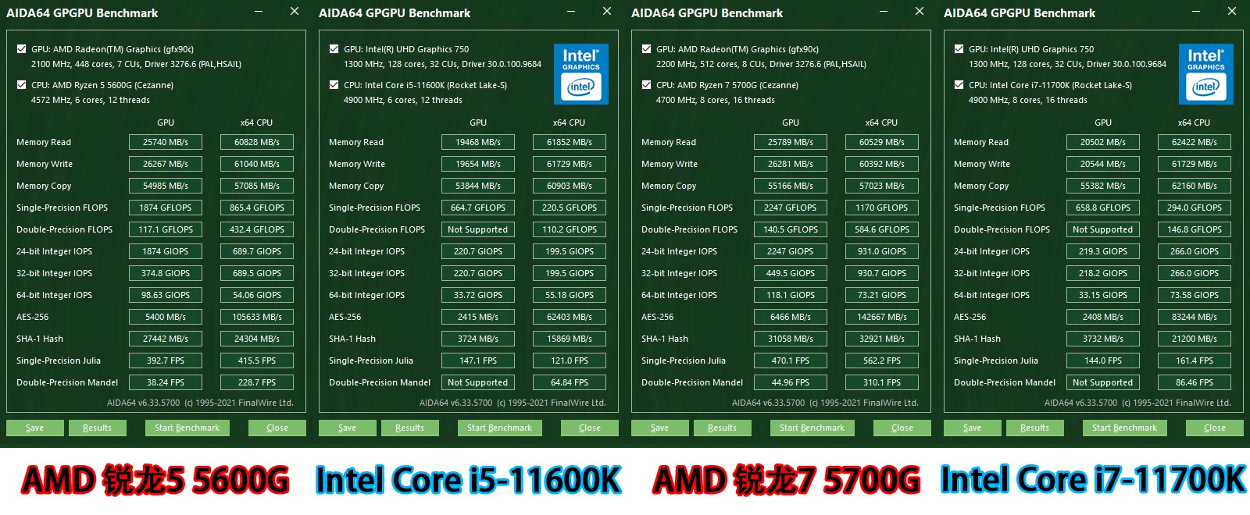
Task: Toggle GPU UHD Graphics 750 checkbox in i7-11700K window
Action: pos(959,48)
